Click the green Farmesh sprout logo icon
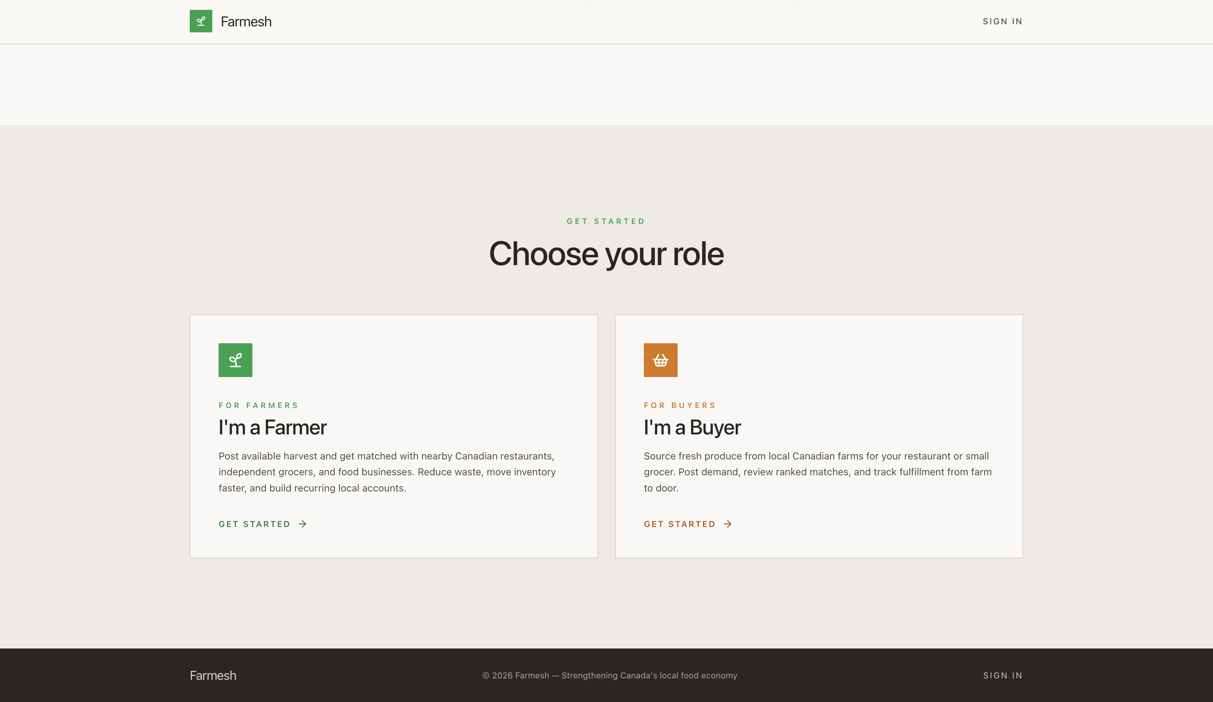Viewport: 1213px width, 702px height. coord(201,21)
